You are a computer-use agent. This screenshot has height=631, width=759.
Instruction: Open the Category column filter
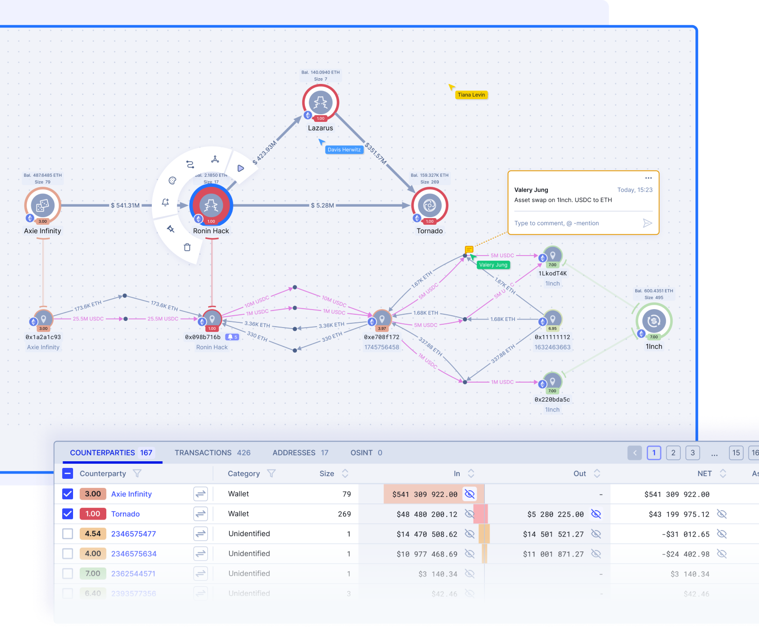[271, 473]
